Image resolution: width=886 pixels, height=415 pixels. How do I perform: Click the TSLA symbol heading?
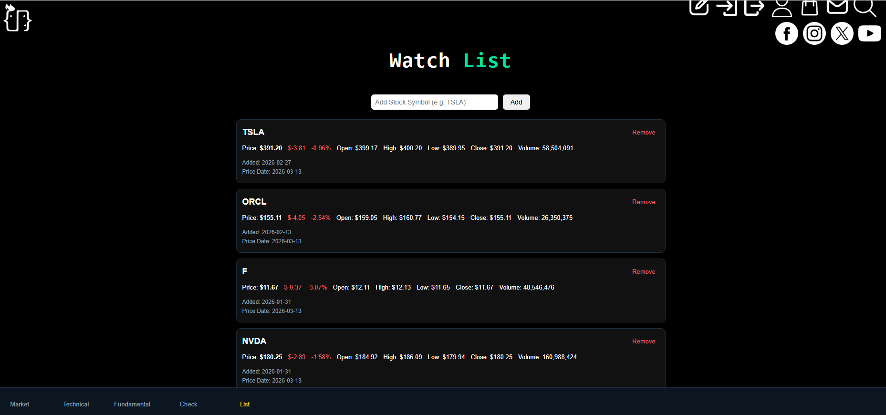point(253,132)
